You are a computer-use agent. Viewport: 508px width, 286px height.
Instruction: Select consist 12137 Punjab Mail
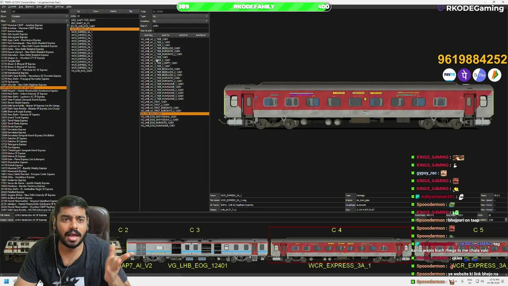point(10,61)
